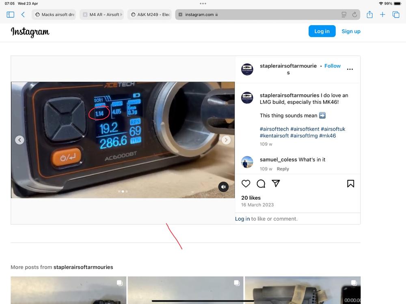Switch to the A&K M249 tab
The image size is (406, 304).
[x=150, y=15]
